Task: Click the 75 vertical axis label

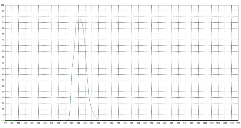Action: click(3, 34)
